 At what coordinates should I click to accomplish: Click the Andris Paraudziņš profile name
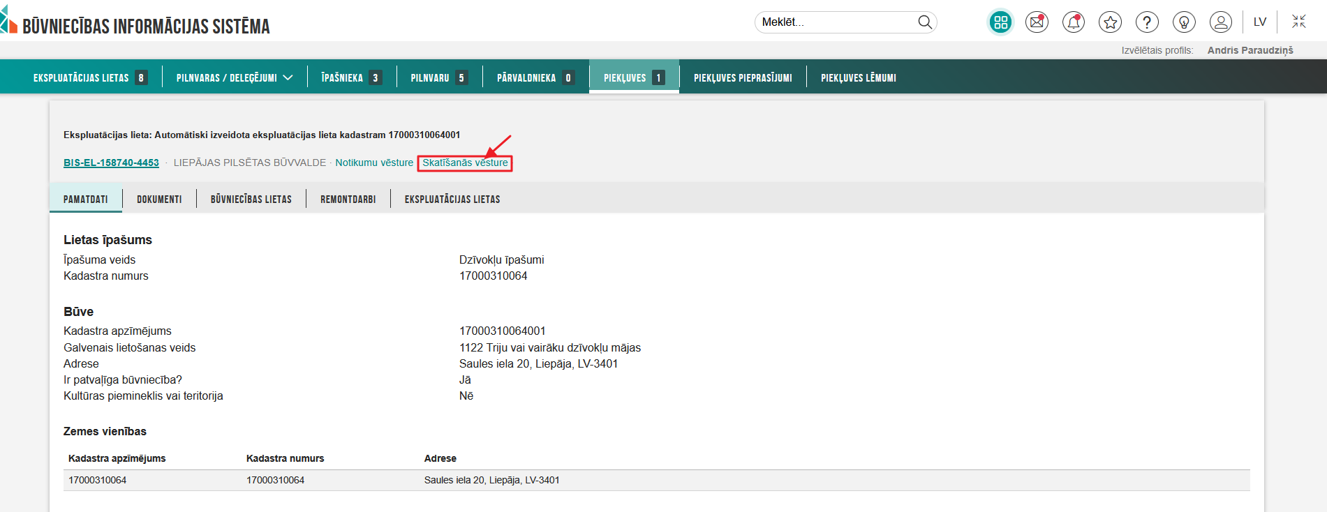(1250, 50)
